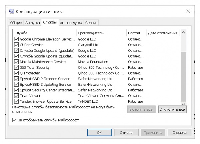Uncheck Spybot Security Center Integration checkbox

pyautogui.click(x=16, y=90)
